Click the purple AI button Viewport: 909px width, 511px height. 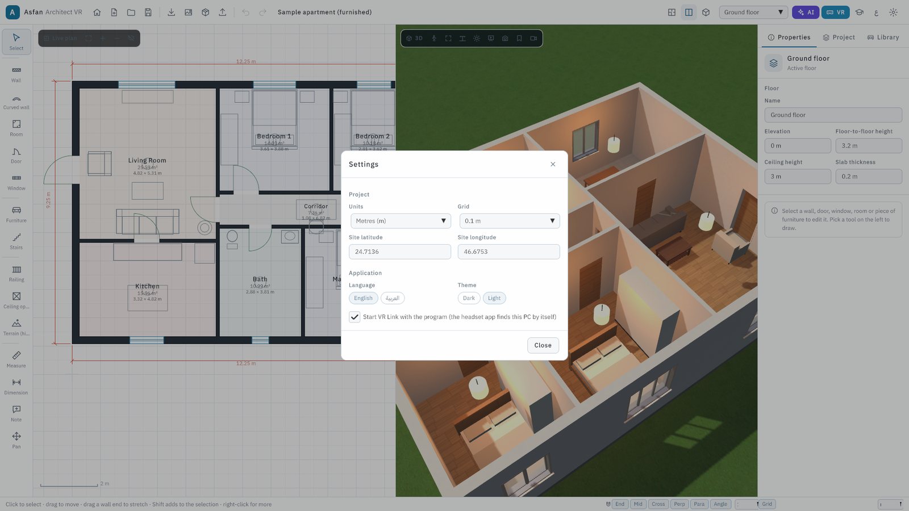coord(806,12)
